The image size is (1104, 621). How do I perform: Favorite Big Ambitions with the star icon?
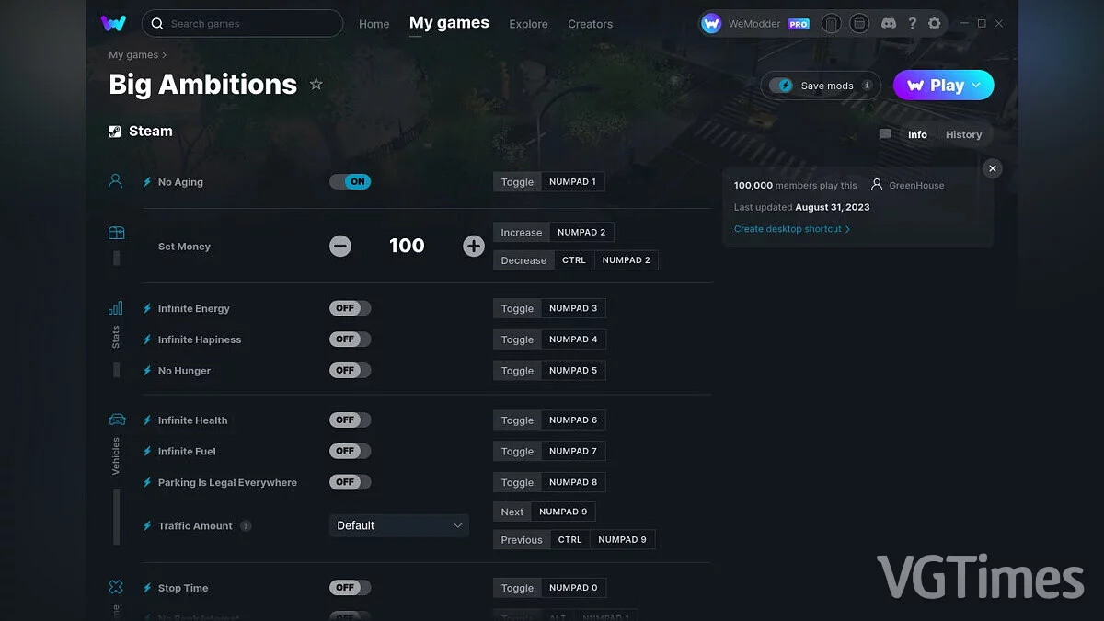click(x=316, y=84)
